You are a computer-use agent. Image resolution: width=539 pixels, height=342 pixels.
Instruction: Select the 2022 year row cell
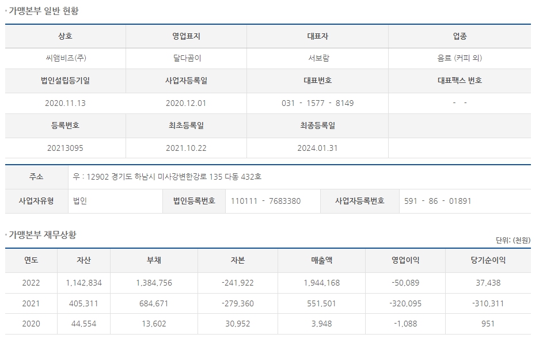pos(31,283)
